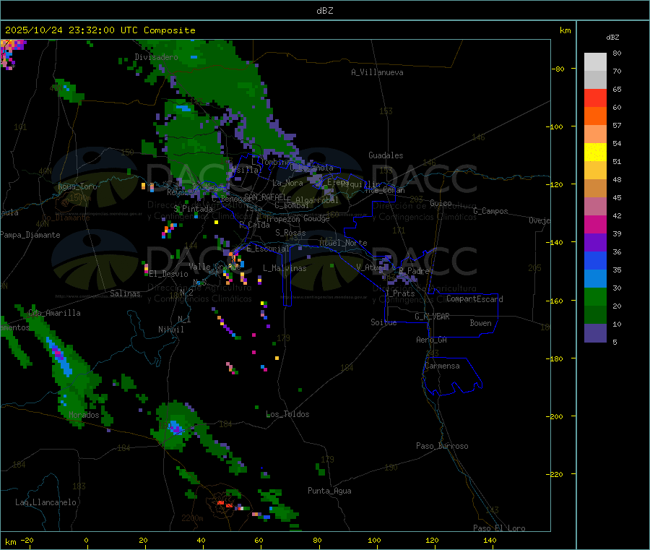This screenshot has height=550, width=650.
Task: Click the G_ALVEAR city label
Action: (433, 317)
